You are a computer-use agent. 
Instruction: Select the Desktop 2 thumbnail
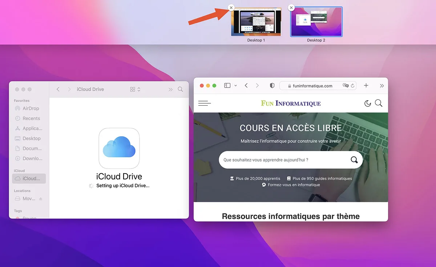(x=316, y=22)
